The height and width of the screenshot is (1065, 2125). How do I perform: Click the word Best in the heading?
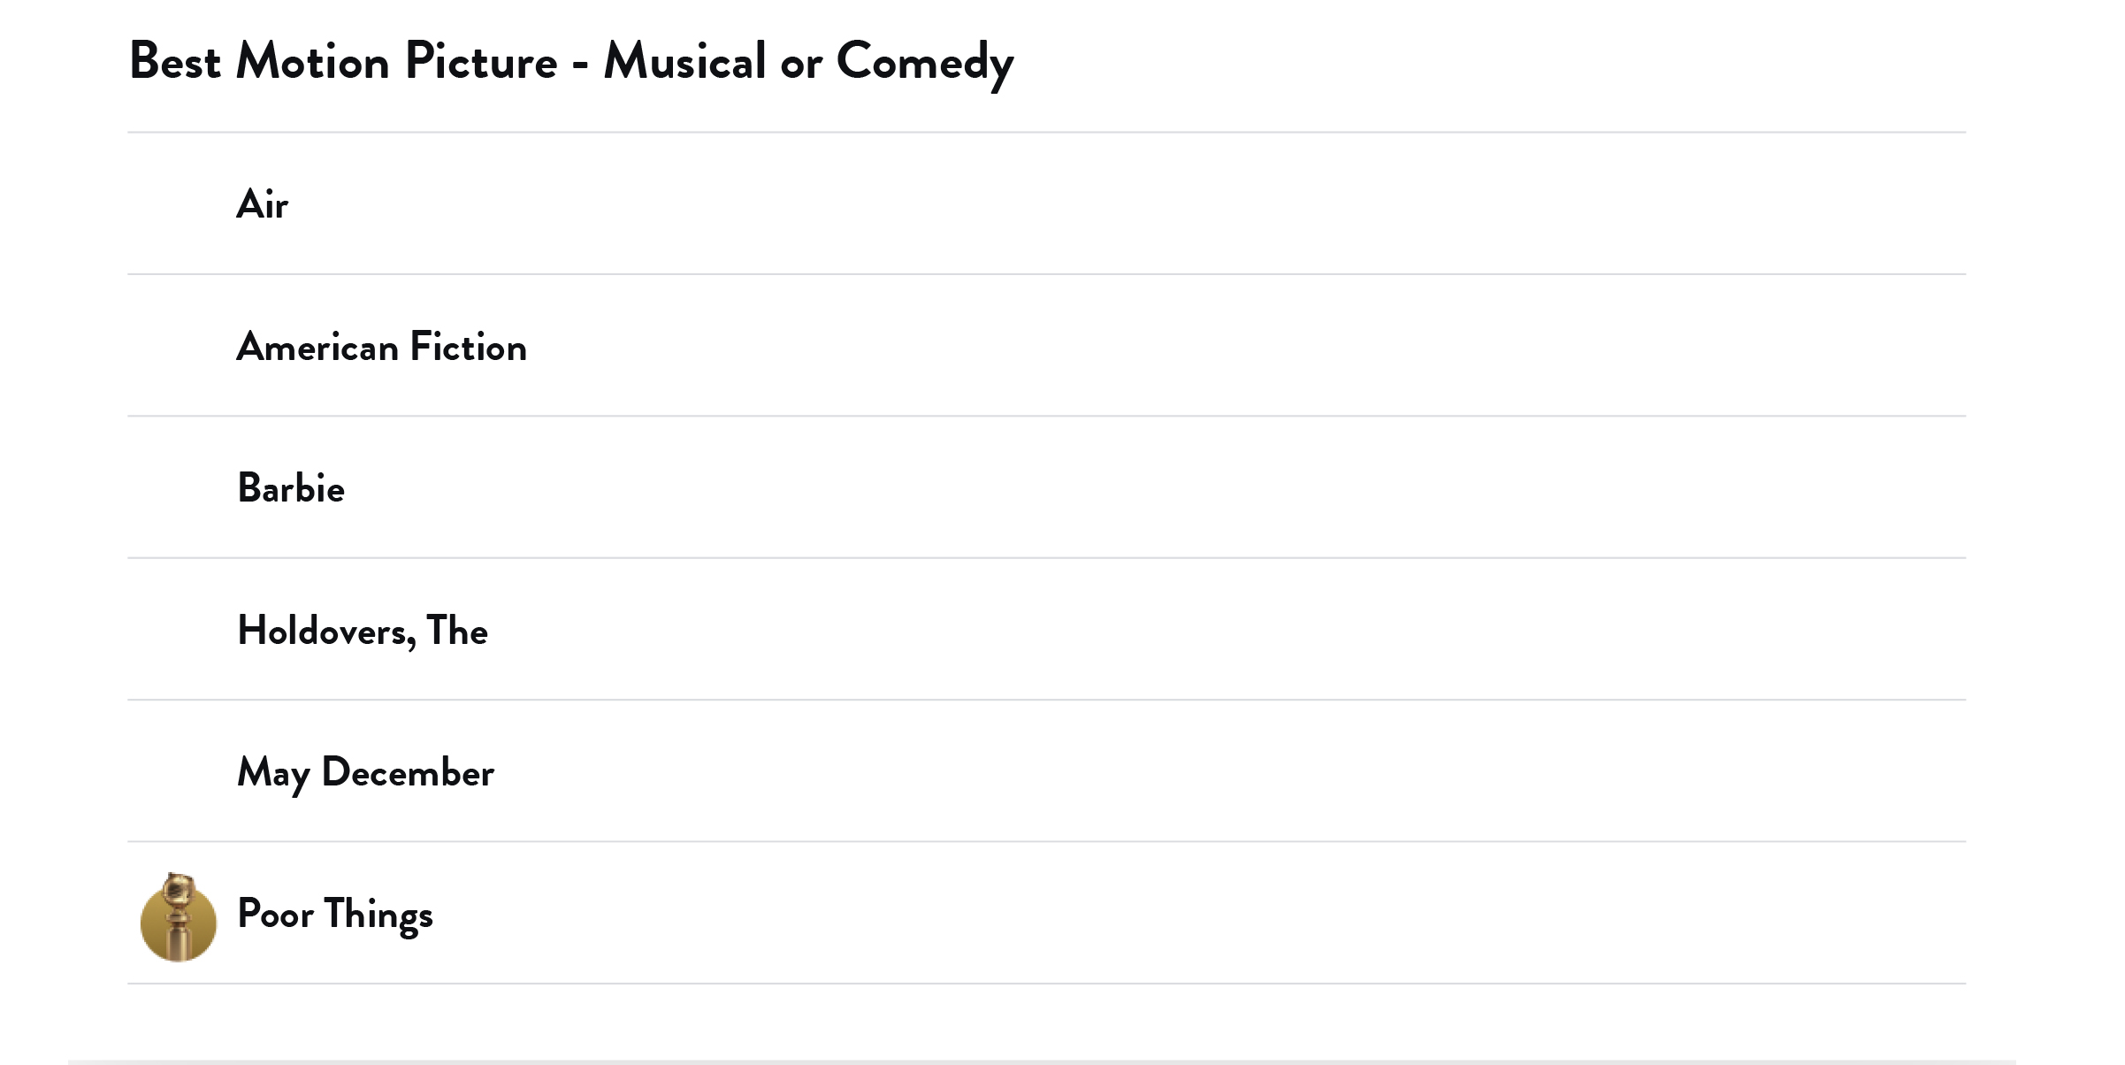(x=174, y=62)
